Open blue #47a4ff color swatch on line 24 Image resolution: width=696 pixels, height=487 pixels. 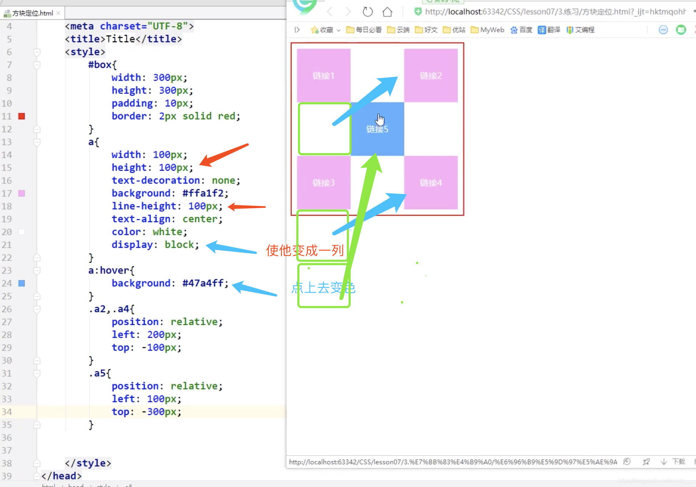(22, 283)
